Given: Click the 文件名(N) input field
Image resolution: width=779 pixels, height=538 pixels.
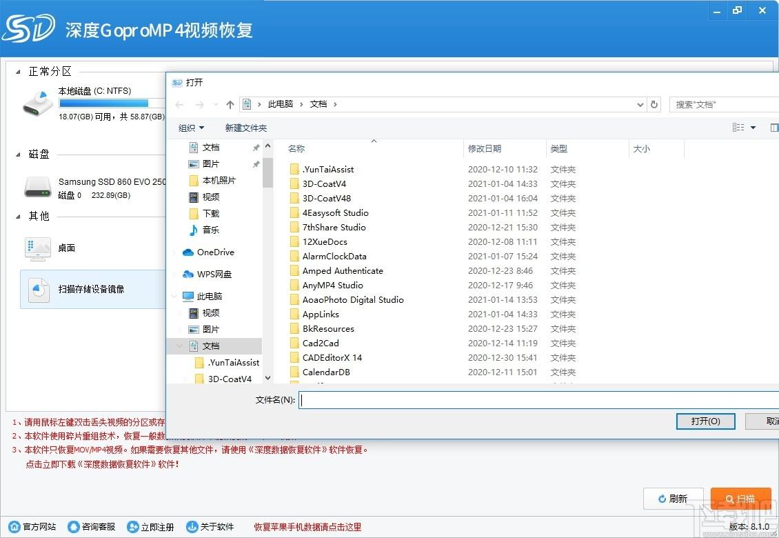Looking at the screenshot, I should point(538,400).
